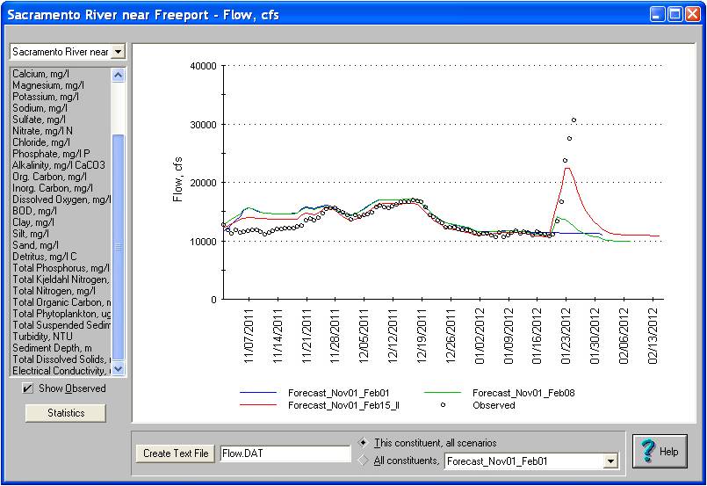Select Clay, mg/l constituent
707x486 pixels.
point(33,222)
